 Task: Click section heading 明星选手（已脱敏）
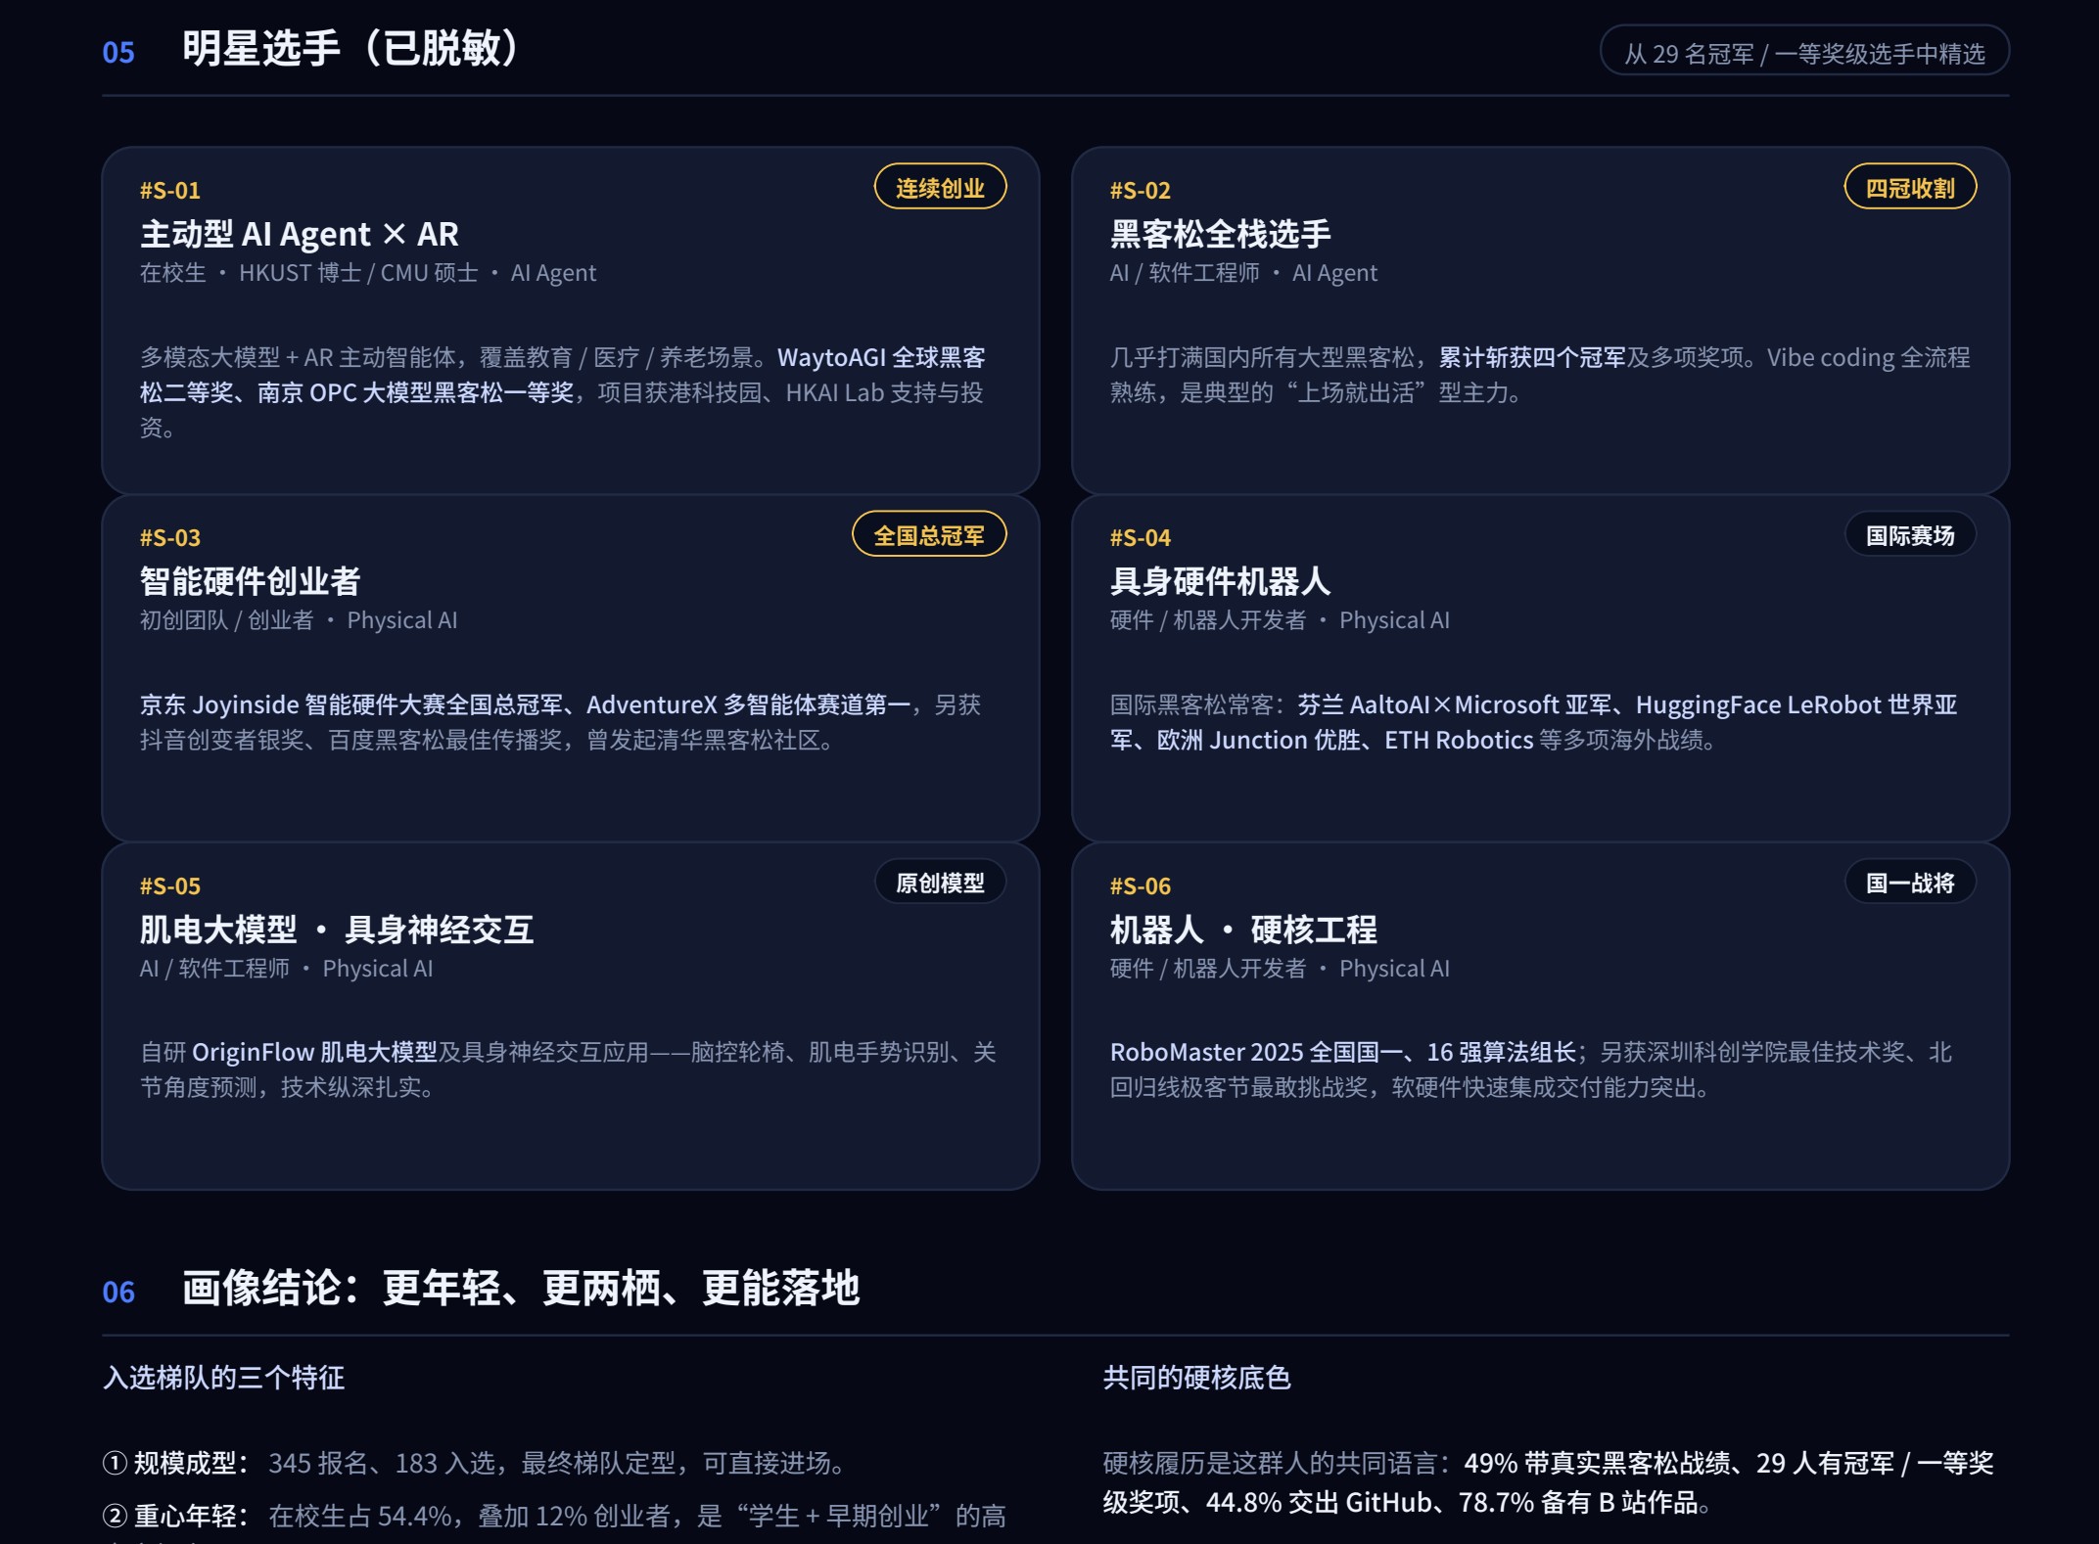pyautogui.click(x=350, y=48)
